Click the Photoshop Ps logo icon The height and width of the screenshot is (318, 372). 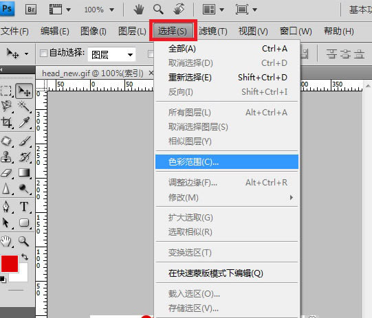tap(7, 9)
